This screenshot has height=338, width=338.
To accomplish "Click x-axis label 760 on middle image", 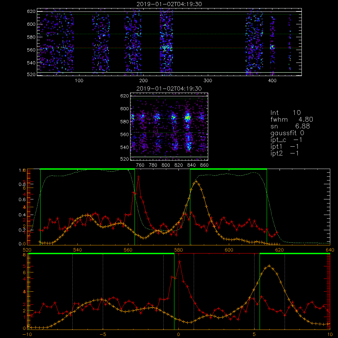I will coord(140,165).
